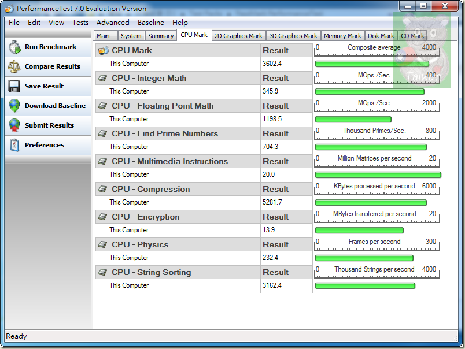Click the Submit Results globe upload icon
The height and width of the screenshot is (349, 465).
click(14, 125)
